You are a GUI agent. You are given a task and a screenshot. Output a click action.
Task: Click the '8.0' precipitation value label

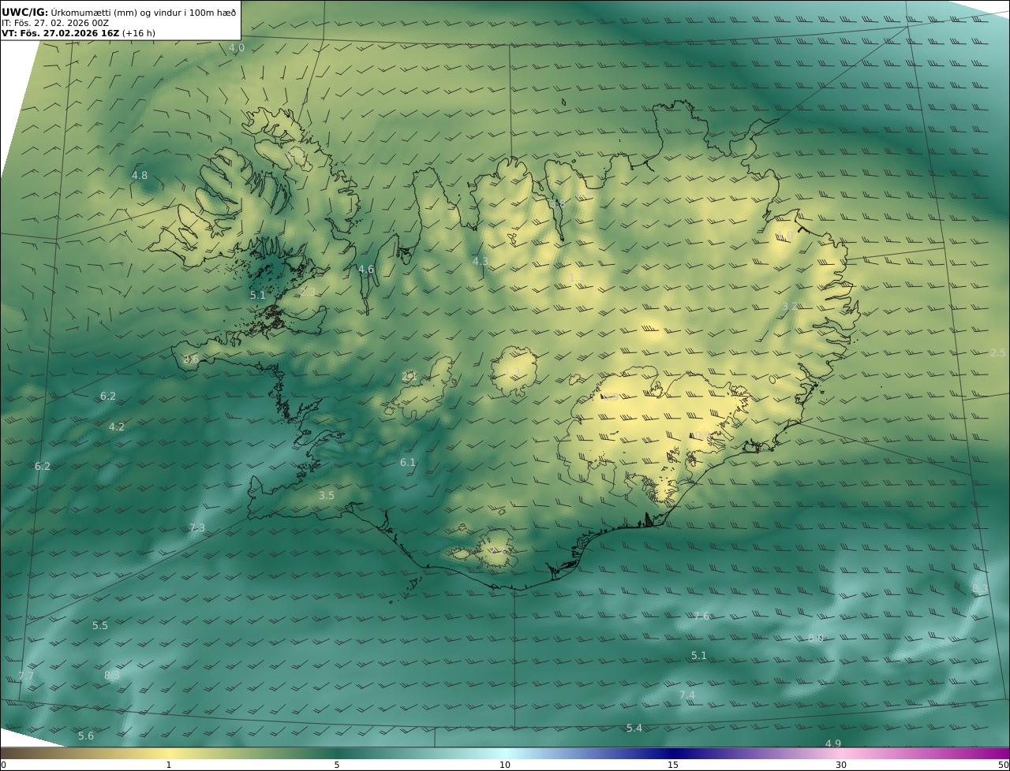[816, 639]
